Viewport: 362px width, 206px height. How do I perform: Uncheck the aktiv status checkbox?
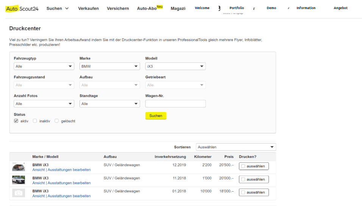click(16, 121)
